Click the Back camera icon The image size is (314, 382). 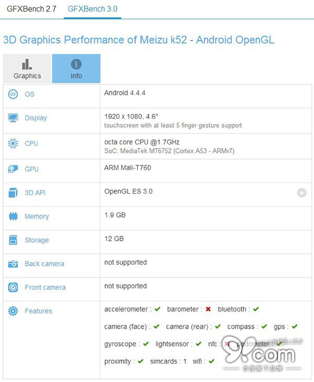click(13, 264)
